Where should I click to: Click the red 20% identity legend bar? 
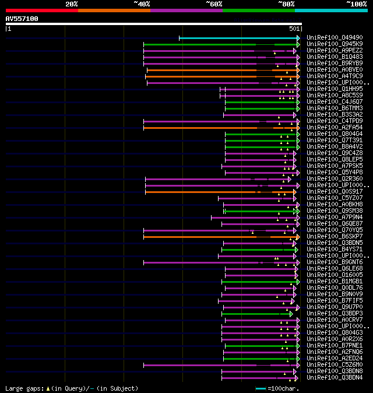point(42,10)
